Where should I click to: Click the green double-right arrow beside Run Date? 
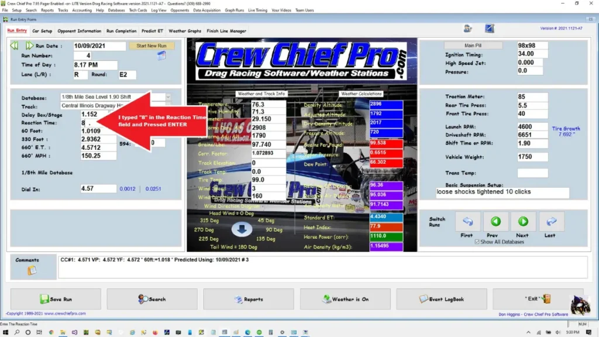point(29,46)
